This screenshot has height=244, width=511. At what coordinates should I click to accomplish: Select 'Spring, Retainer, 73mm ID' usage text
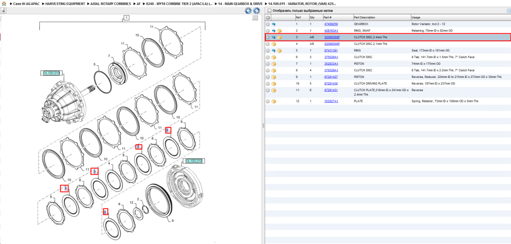445,101
